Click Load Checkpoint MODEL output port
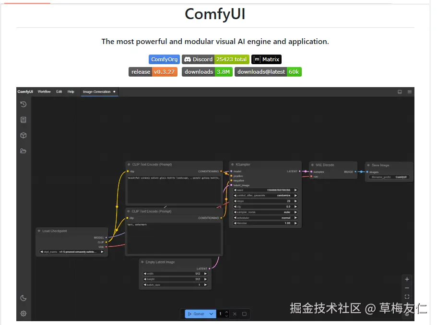 [x=106, y=238]
